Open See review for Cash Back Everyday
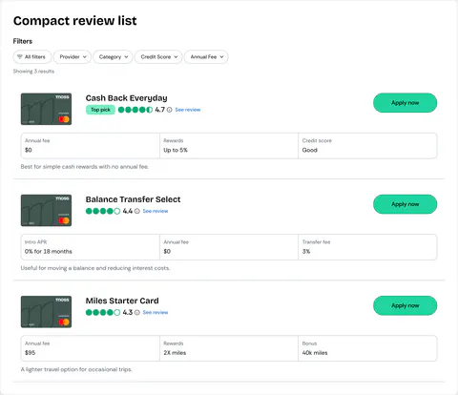The height and width of the screenshot is (395, 458). pyautogui.click(x=188, y=110)
